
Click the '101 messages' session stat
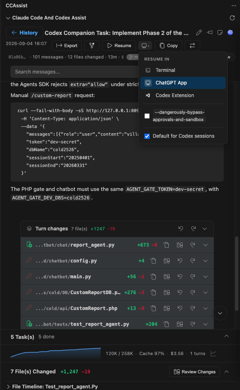(x=48, y=57)
